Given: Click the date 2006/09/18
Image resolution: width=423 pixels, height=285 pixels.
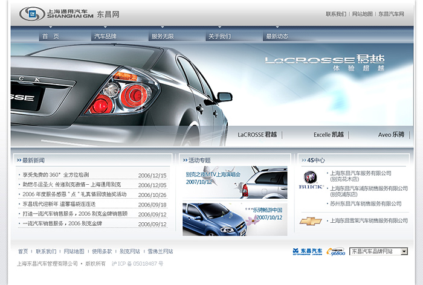Looking at the screenshot, I should coord(152,205).
